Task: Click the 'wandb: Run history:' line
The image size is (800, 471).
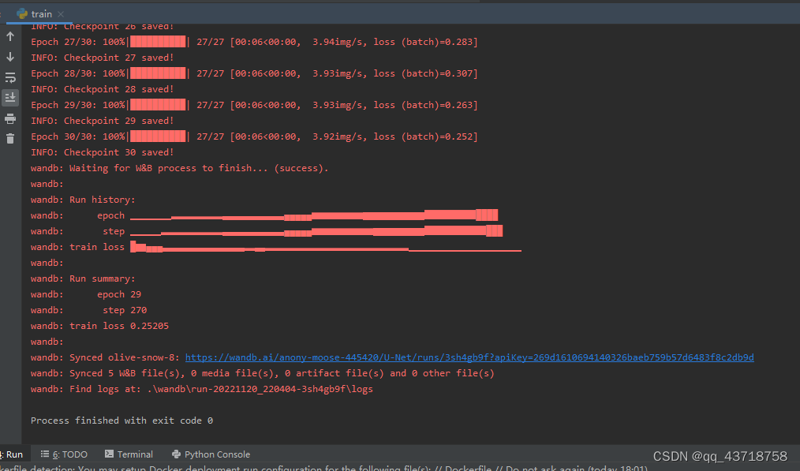Action: 83,200
